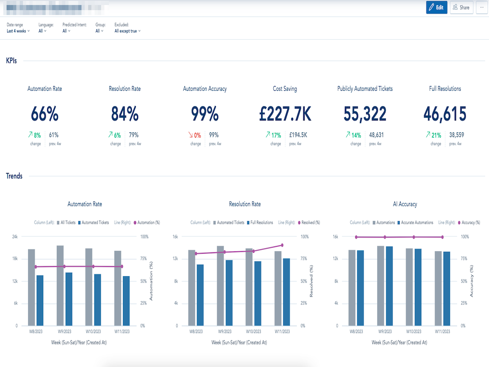Open the Group filter dropdown
This screenshot has height=367, width=489.
99,31
